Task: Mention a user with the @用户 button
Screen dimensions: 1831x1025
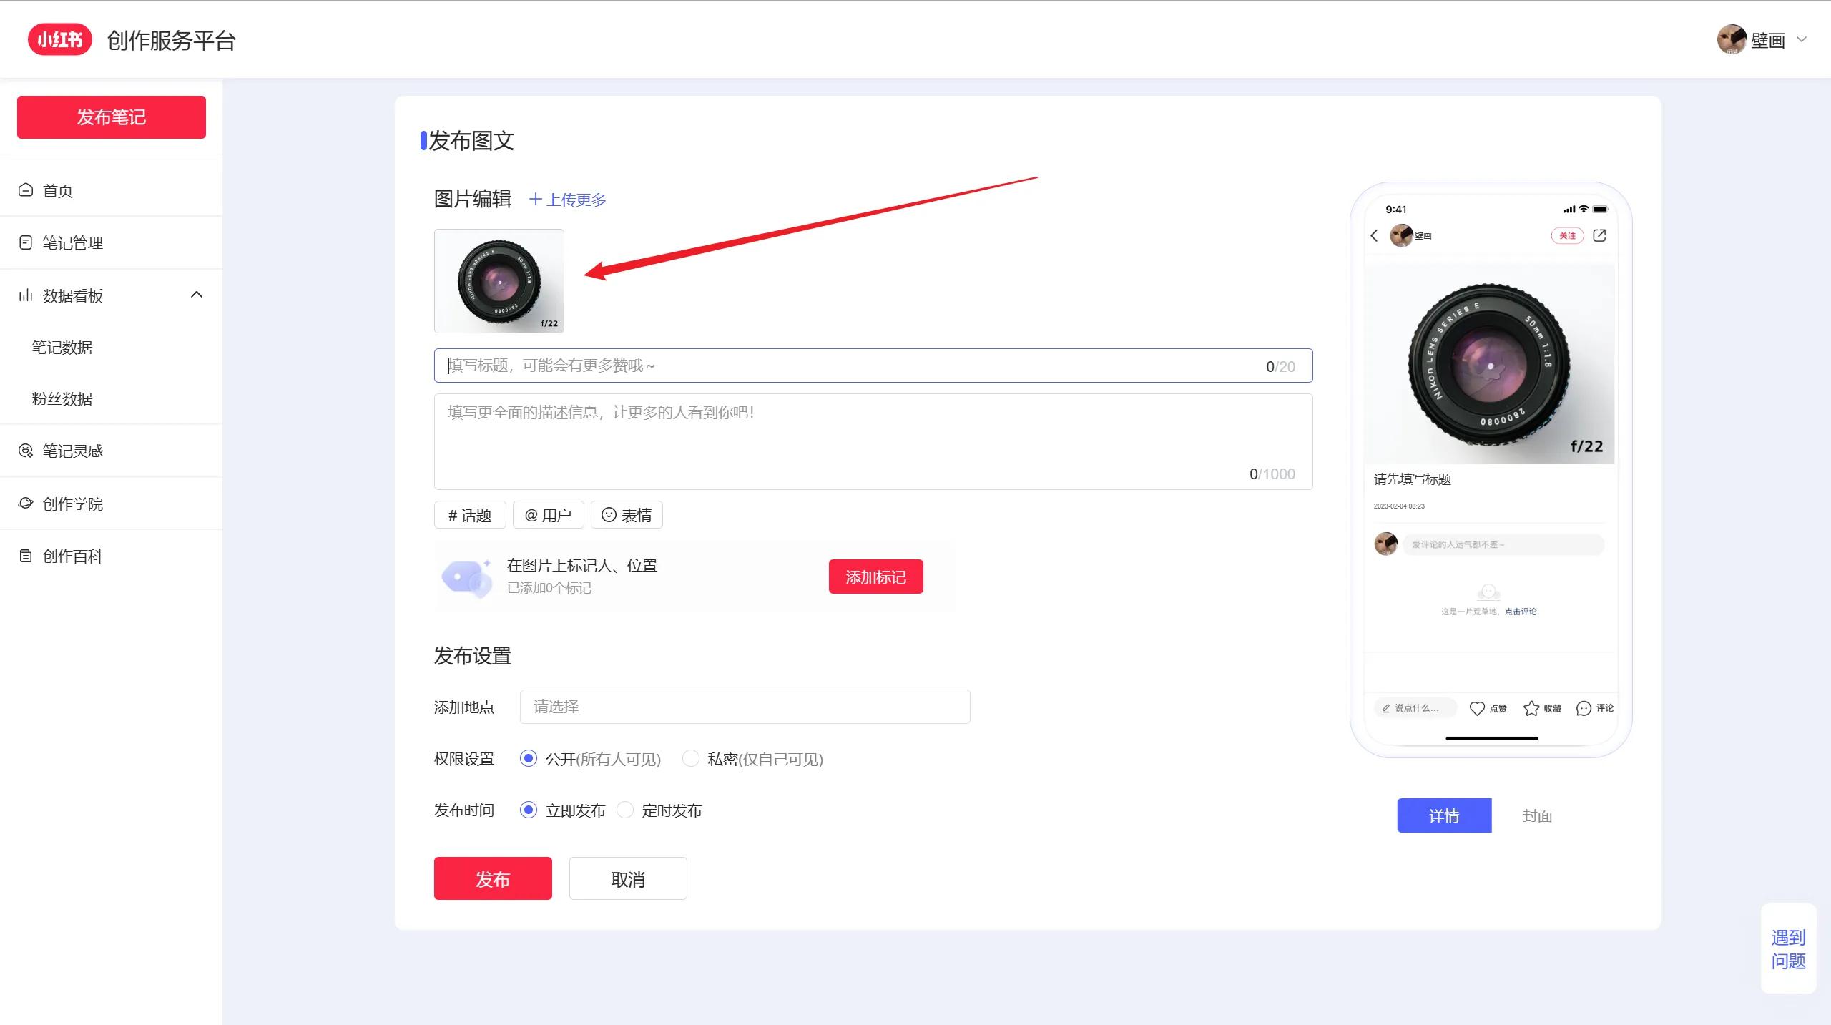Action: (x=549, y=514)
